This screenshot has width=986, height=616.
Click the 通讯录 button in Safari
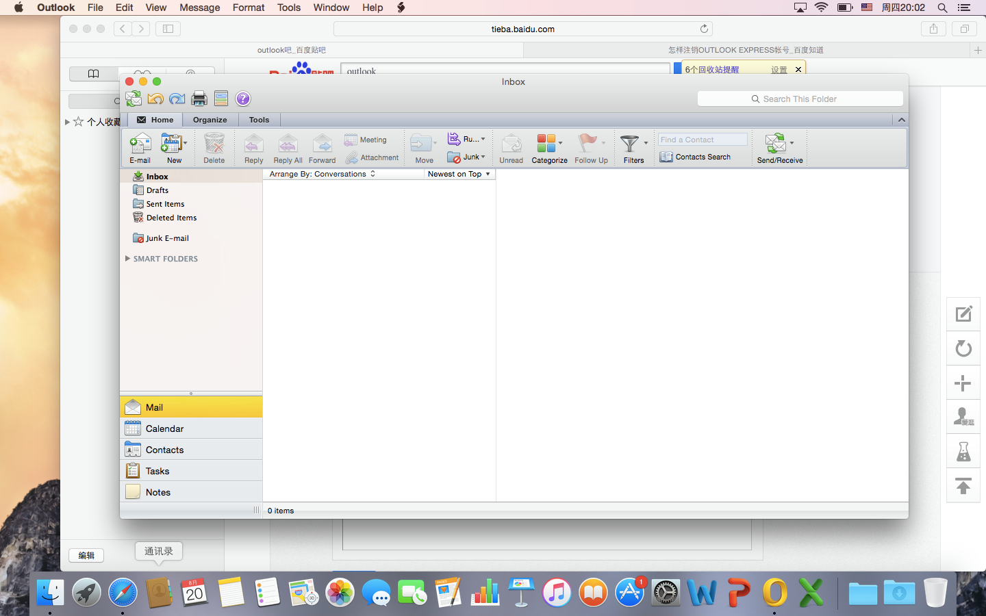coord(159,551)
